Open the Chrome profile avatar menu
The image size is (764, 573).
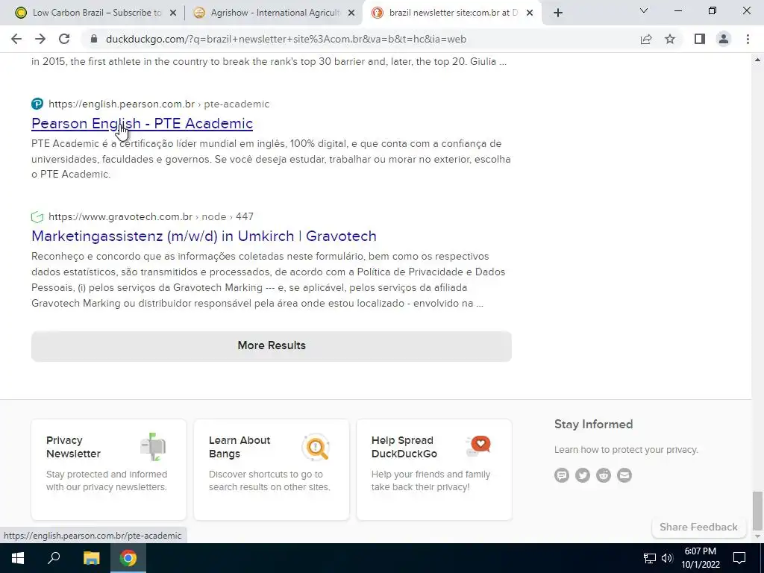coord(724,39)
